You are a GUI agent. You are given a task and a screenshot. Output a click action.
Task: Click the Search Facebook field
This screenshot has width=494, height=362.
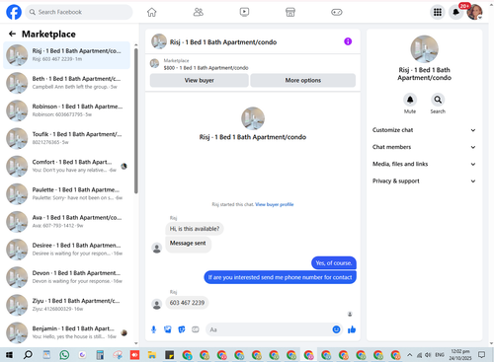pyautogui.click(x=79, y=12)
